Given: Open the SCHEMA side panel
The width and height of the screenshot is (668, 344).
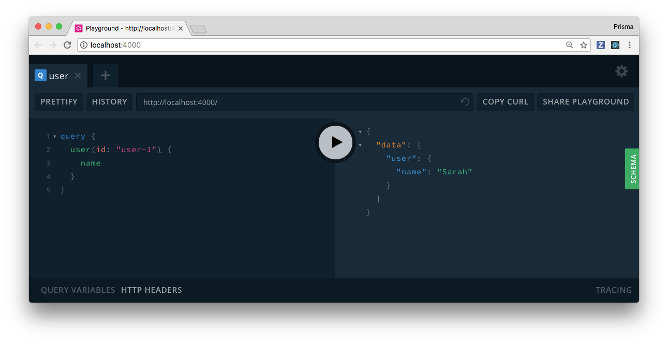Looking at the screenshot, I should point(632,169).
